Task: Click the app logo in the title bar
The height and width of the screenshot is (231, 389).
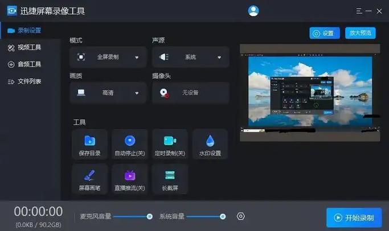Action: click(x=12, y=11)
